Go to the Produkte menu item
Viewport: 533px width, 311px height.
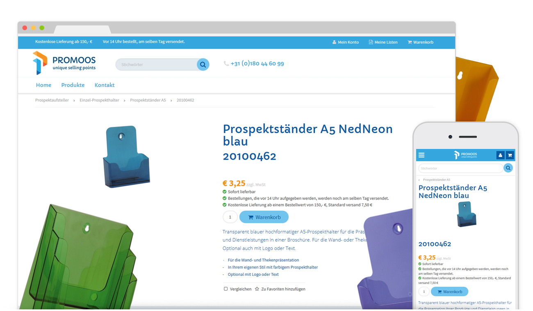pos(73,85)
